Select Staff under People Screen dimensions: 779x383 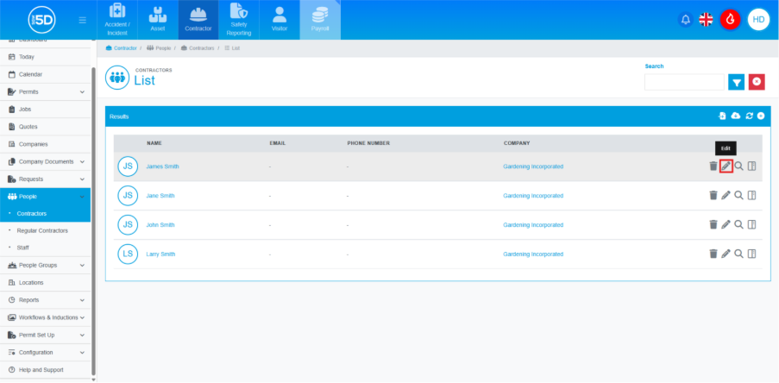(22, 248)
